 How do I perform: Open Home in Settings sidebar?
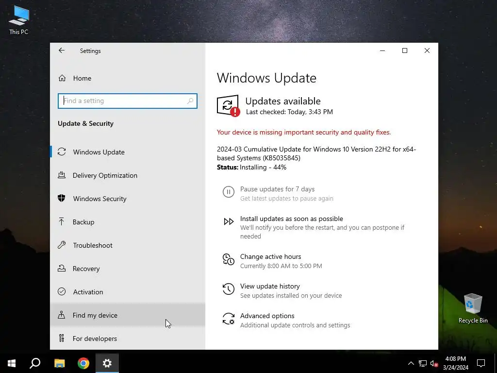tap(128, 78)
